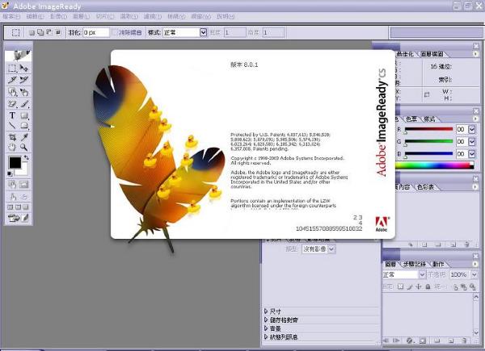Viewport: 485px width, 351px height.
Task: Open the 編輯(E) menu
Action: 35,16
